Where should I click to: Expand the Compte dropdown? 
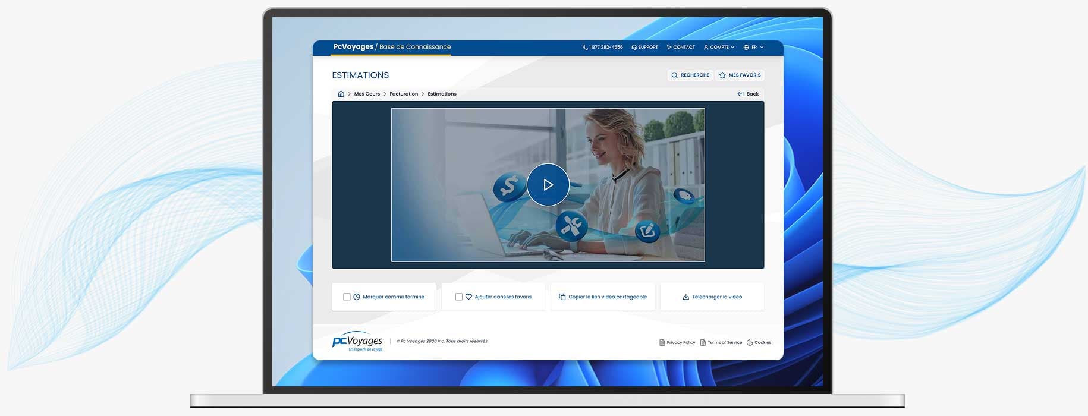point(719,47)
